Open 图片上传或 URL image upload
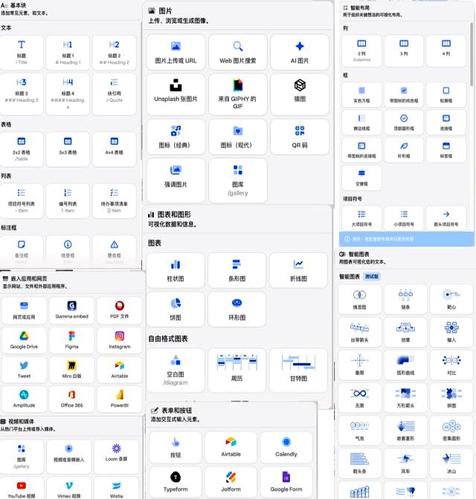The height and width of the screenshot is (499, 476). pyautogui.click(x=176, y=52)
